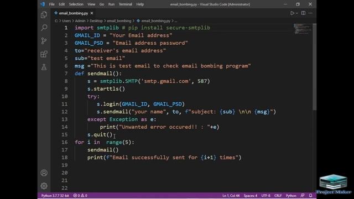The width and height of the screenshot is (354, 199).
Task: Click line number 16 in gutter
Action: point(65,142)
